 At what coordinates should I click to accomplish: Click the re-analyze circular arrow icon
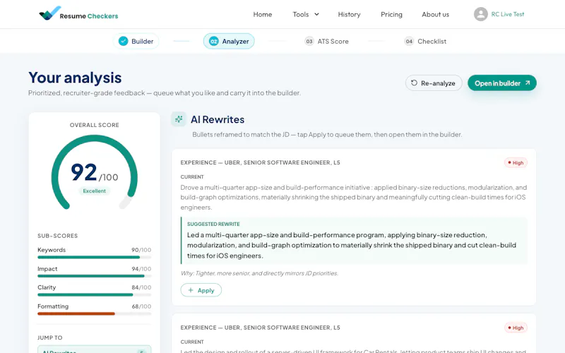(414, 83)
